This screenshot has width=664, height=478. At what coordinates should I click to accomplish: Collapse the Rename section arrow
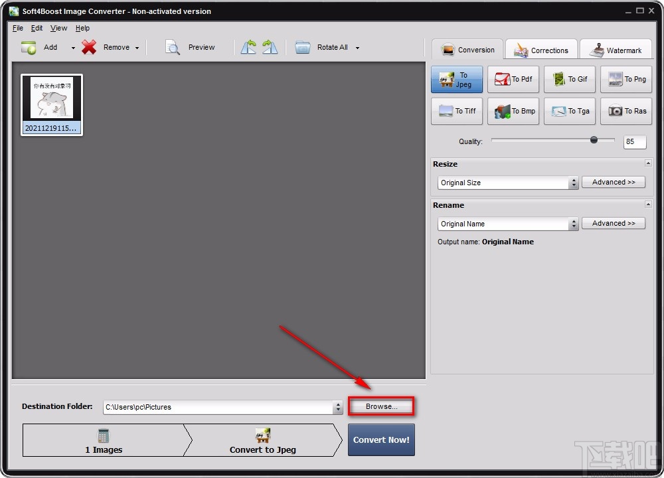tap(648, 204)
